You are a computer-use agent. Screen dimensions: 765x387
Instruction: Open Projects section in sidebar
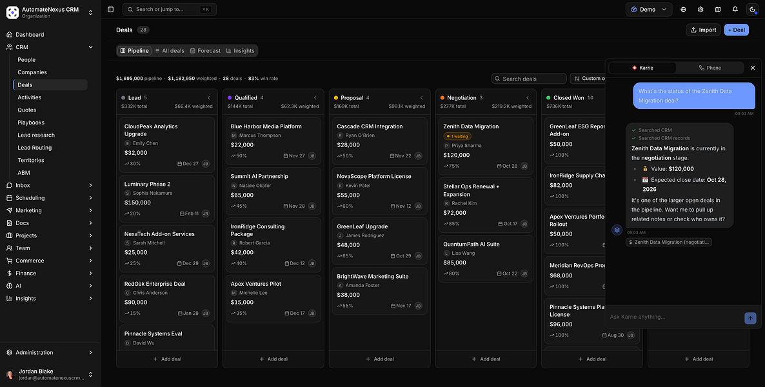pos(50,235)
